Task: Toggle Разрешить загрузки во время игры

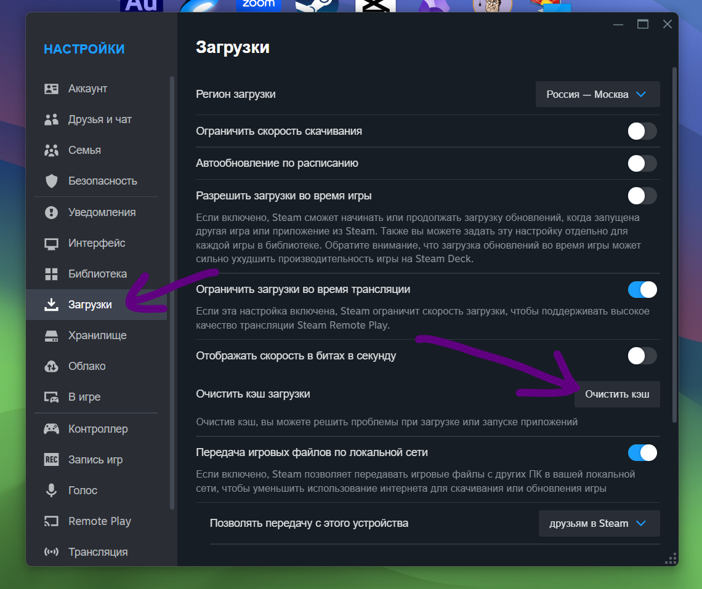Action: (x=642, y=196)
